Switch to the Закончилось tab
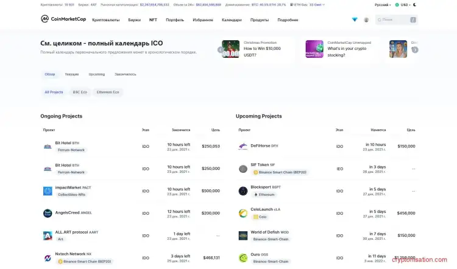457x269 pixels. pyautogui.click(x=126, y=74)
